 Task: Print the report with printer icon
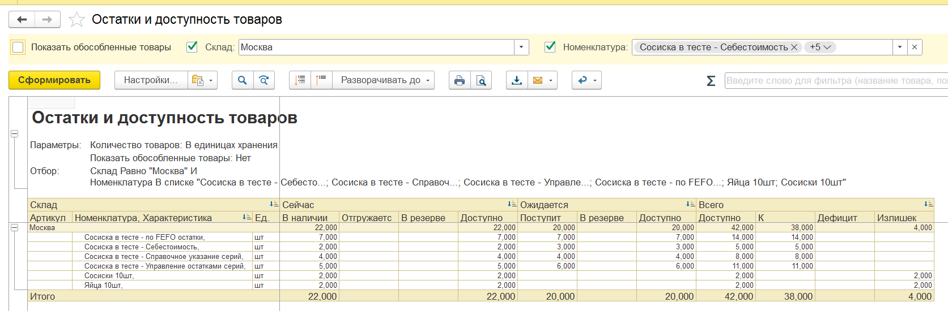pyautogui.click(x=460, y=80)
